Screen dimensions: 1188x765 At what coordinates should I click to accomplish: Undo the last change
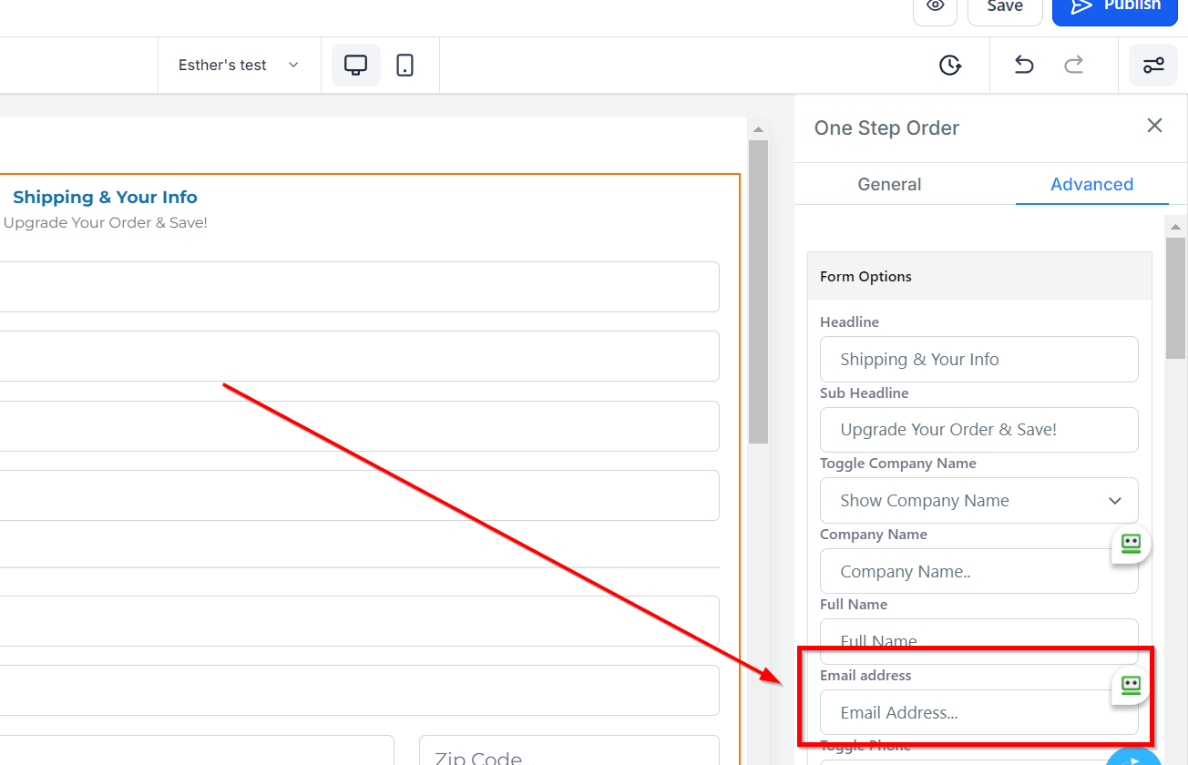click(1024, 65)
